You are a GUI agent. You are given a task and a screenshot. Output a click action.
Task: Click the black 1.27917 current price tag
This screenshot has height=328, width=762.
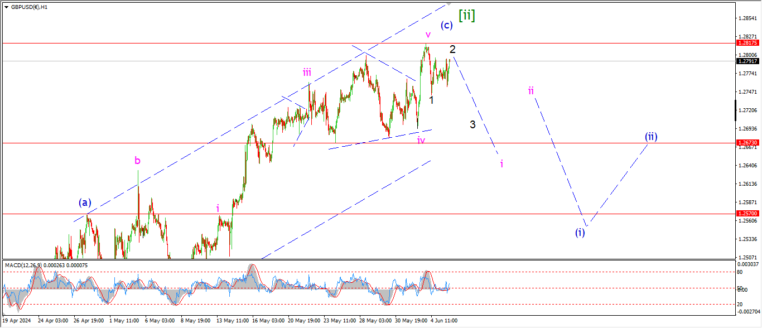pyautogui.click(x=746, y=61)
